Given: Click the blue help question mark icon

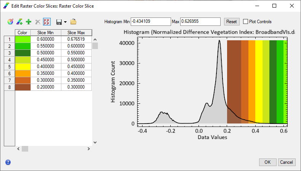Looking at the screenshot, I should point(8,162).
